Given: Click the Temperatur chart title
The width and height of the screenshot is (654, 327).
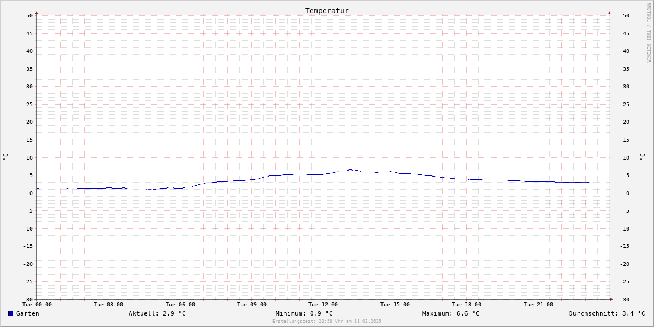Looking at the screenshot, I should pyautogui.click(x=326, y=11).
